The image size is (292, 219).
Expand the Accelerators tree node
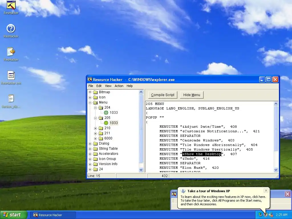point(90,154)
